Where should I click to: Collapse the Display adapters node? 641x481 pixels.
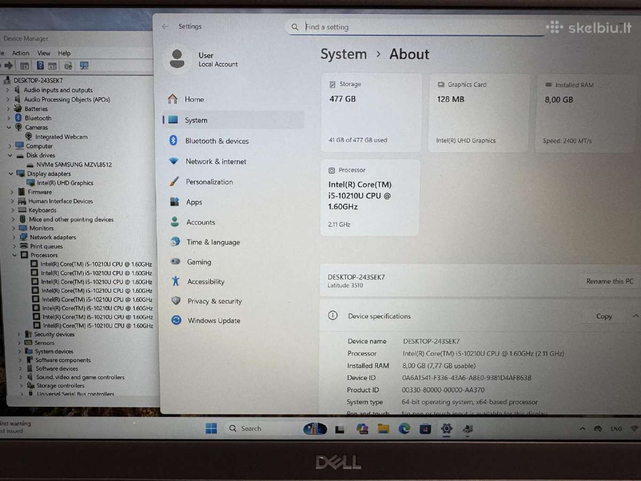pos(11,174)
